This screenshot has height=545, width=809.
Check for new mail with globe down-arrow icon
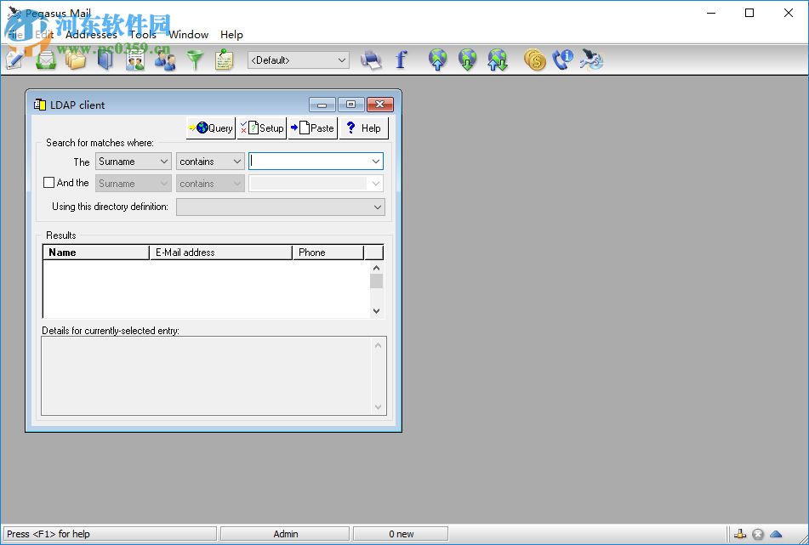pyautogui.click(x=467, y=60)
